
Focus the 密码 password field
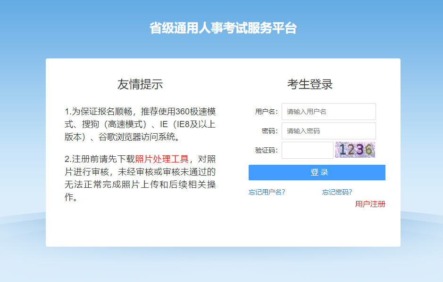point(328,131)
